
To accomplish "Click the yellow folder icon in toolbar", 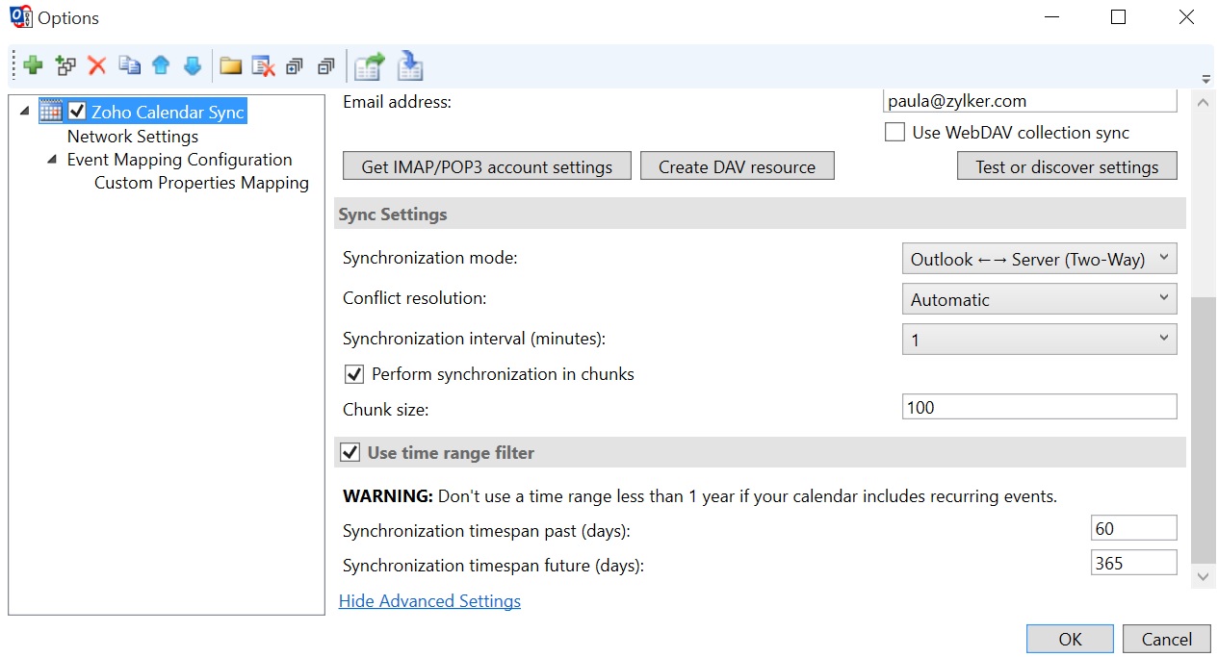I will pos(230,66).
